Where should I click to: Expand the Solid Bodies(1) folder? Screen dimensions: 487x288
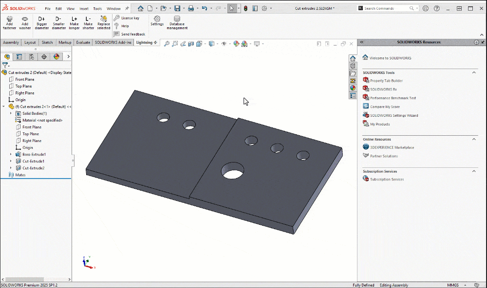click(x=11, y=113)
